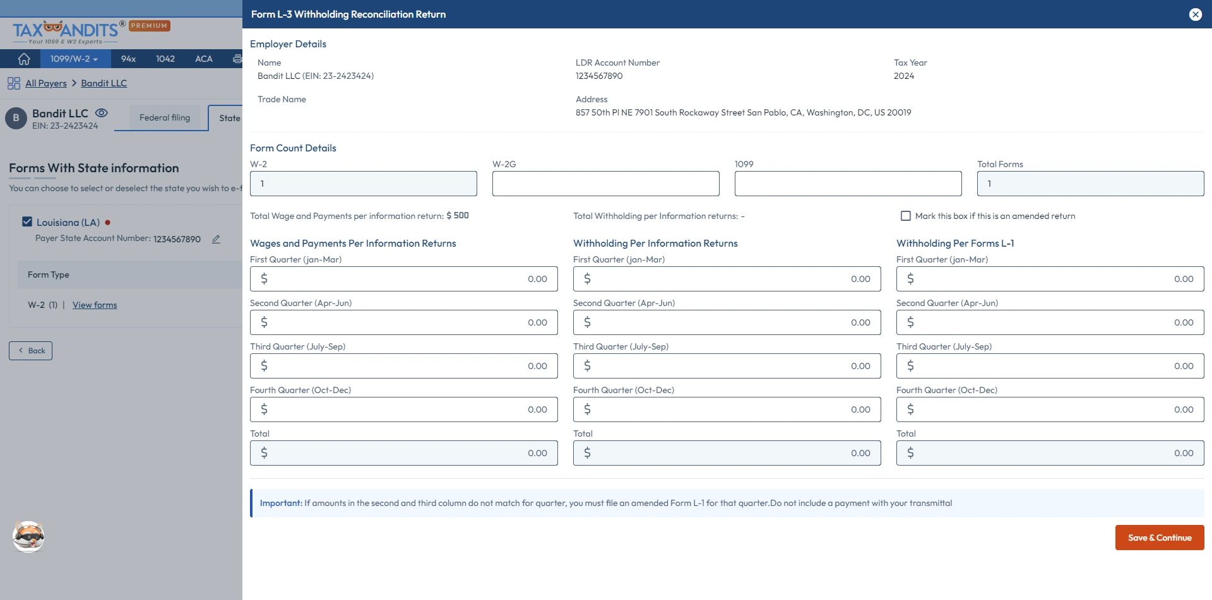Open the All Payers link
The height and width of the screenshot is (600, 1212).
point(46,83)
